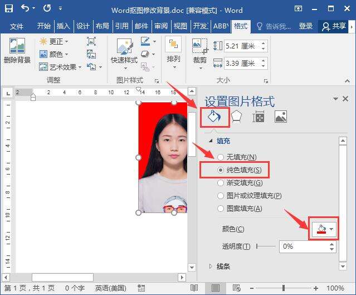Switch to the 布局 (Layout) tab
Screen dimensions: 356x295
click(x=103, y=26)
